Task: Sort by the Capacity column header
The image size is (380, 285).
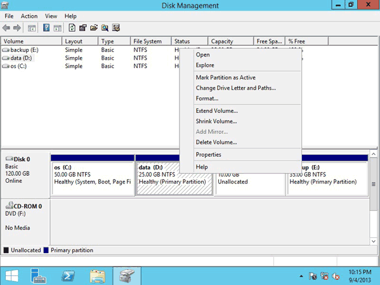Action: pyautogui.click(x=230, y=41)
